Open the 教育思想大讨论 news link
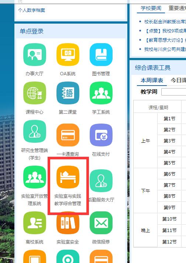 pyautogui.click(x=165, y=40)
